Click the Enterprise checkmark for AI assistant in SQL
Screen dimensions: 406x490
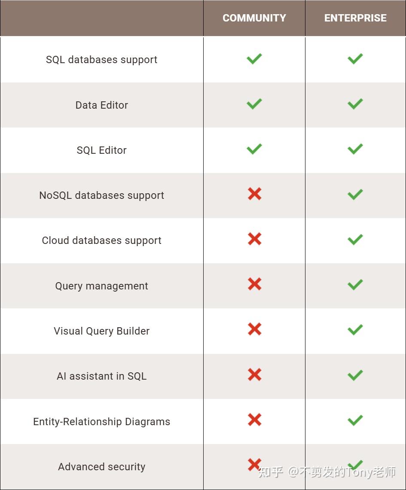tap(355, 375)
